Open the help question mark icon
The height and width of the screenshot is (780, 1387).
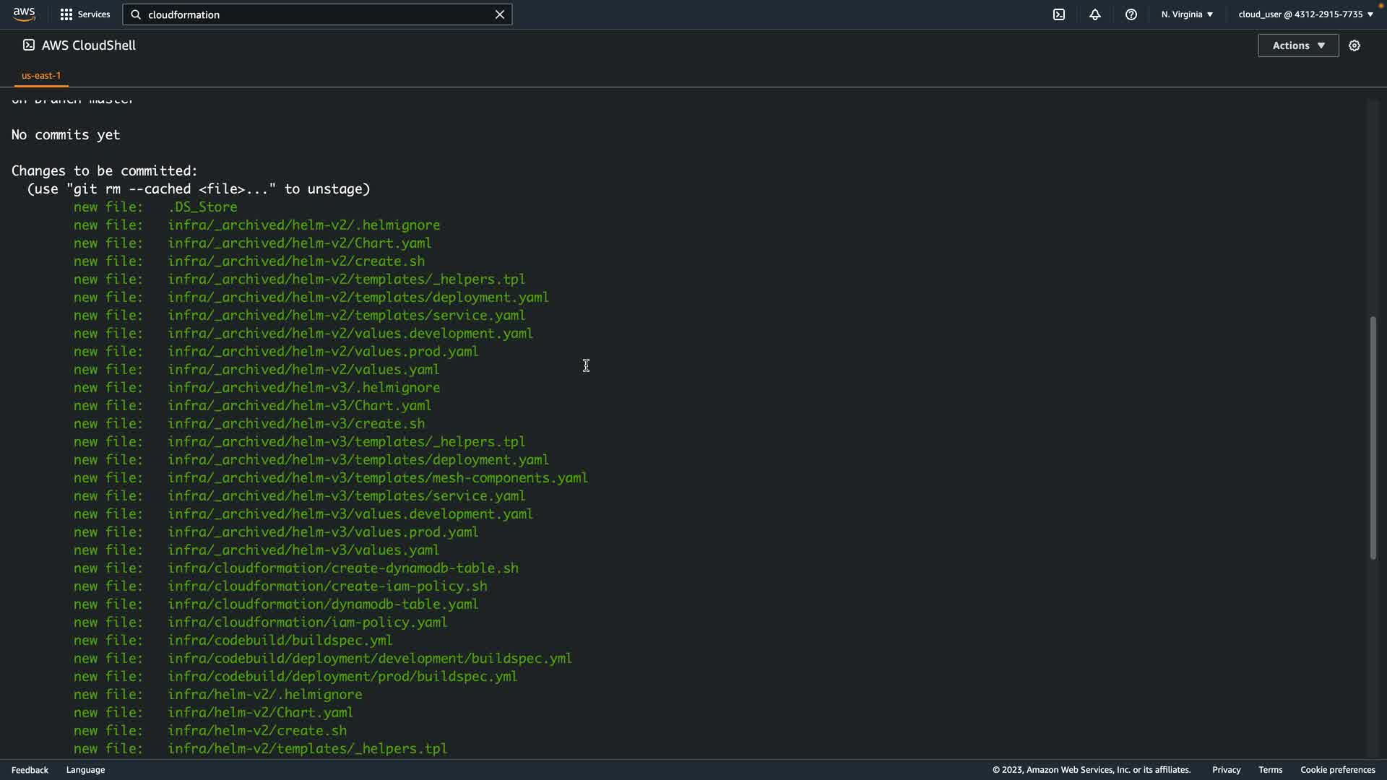click(1131, 14)
